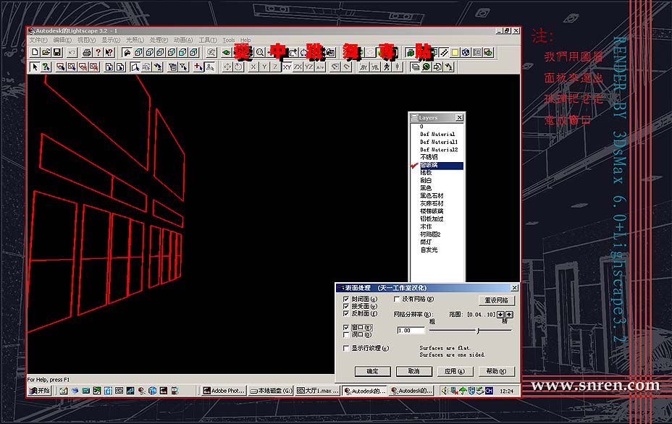Select layer 0 in Layers list
This screenshot has width=672, height=424.
(421, 127)
